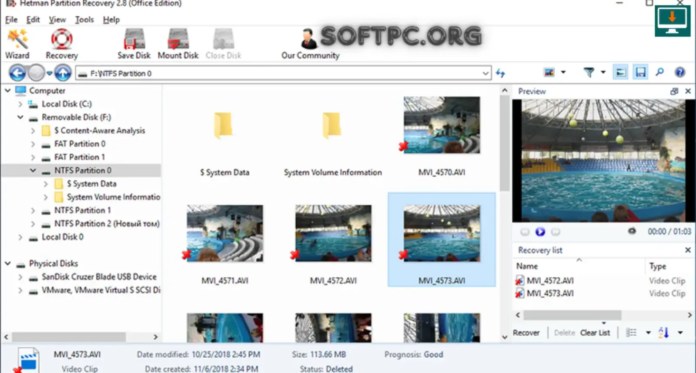This screenshot has width=696, height=373.
Task: Go back with the blue arrow
Action: coord(17,73)
